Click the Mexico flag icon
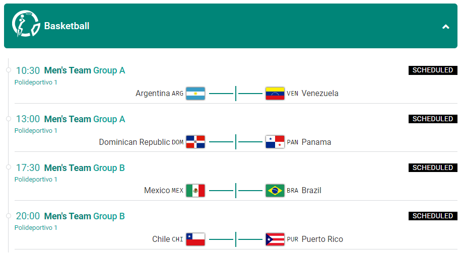This screenshot has height=256, width=461. pos(195,191)
